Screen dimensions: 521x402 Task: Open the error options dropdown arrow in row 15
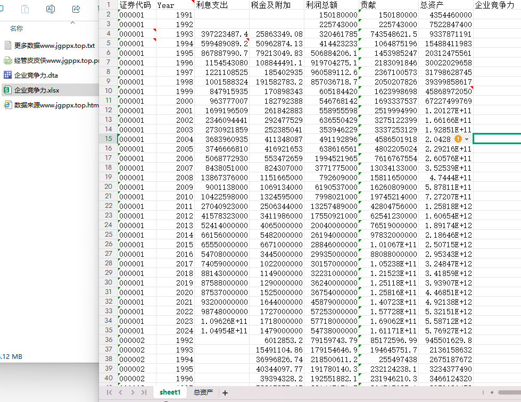[467, 139]
